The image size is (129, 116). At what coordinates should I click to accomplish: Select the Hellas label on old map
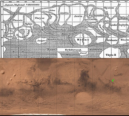pos(83,40)
